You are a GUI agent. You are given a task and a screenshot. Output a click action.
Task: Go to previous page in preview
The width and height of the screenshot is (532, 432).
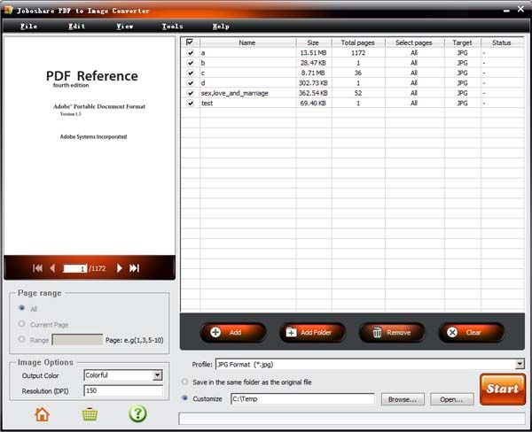52,268
